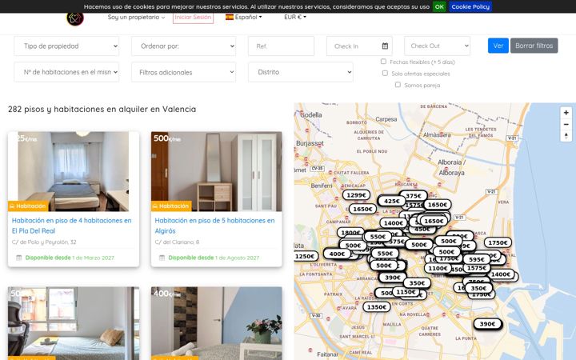The height and width of the screenshot is (360, 576).
Task: Select the 1800€ map marker
Action: pyautogui.click(x=350, y=232)
